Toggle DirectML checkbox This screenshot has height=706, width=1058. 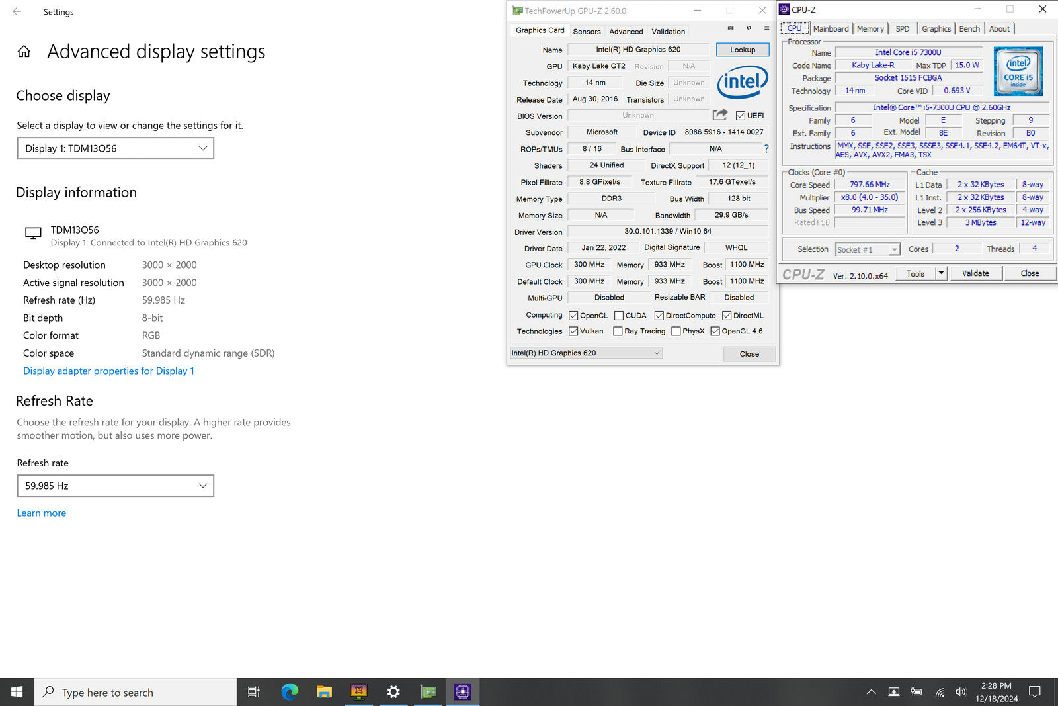(x=727, y=316)
